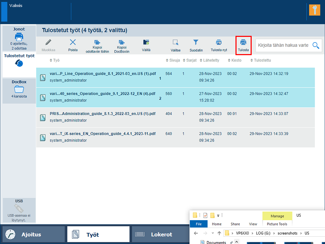
Task: Click LOG (G:) in Explorer address path
Action: 263,233
